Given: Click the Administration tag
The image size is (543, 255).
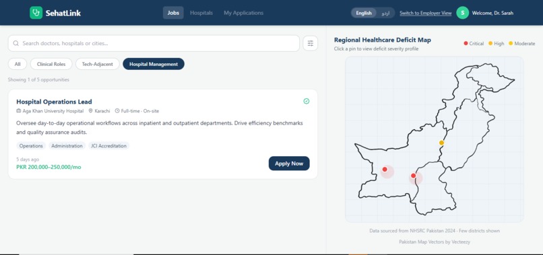Looking at the screenshot, I should click(67, 146).
